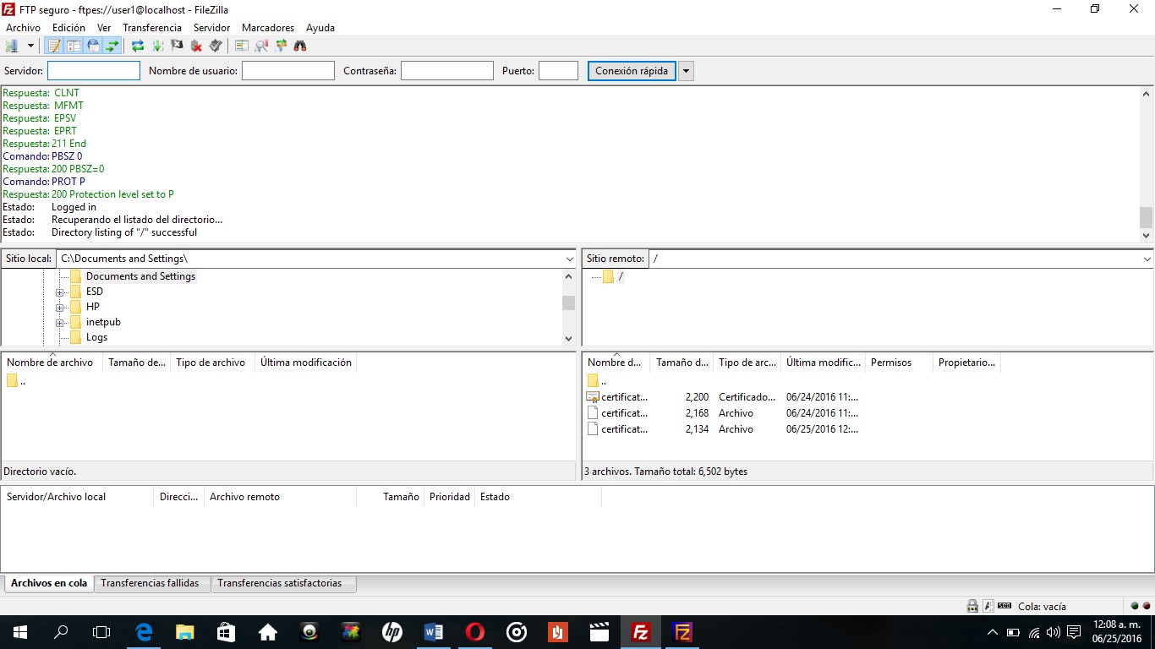This screenshot has height=649, width=1155.
Task: Open the Site Manager
Action: pyautogui.click(x=12, y=46)
